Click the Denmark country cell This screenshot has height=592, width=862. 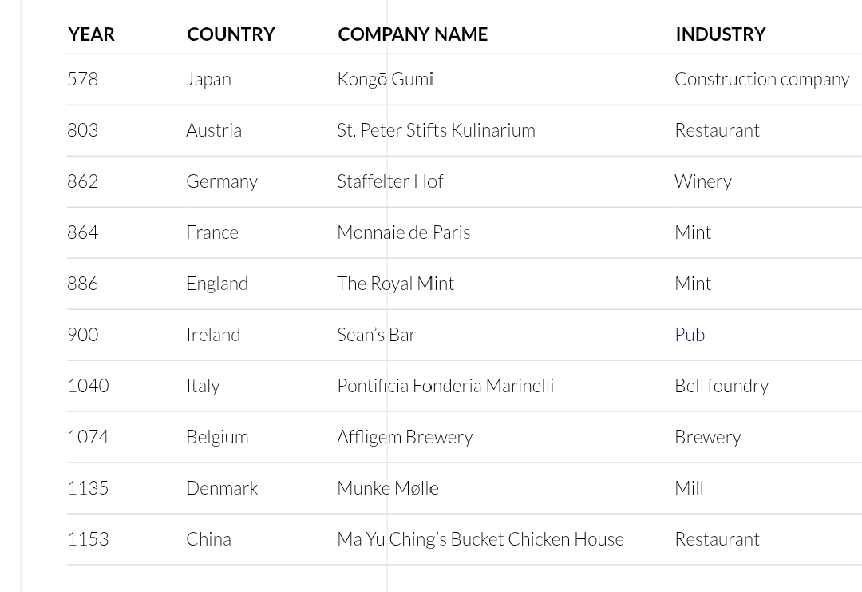click(222, 488)
